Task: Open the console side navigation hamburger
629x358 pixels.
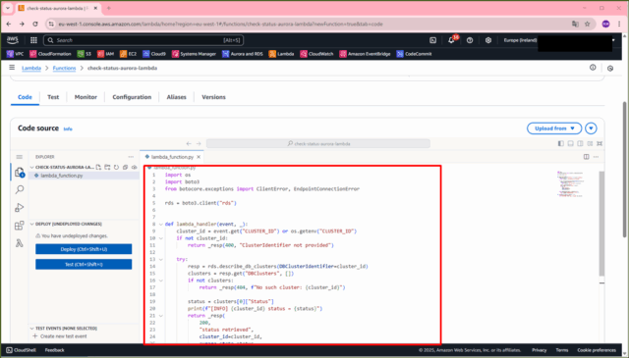Action: [x=12, y=68]
